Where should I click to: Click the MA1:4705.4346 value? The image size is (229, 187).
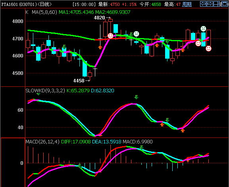pos(76,12)
